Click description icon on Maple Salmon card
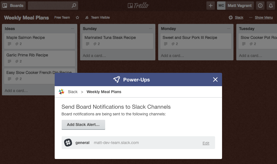The width and height of the screenshot is (277, 164). point(9,44)
